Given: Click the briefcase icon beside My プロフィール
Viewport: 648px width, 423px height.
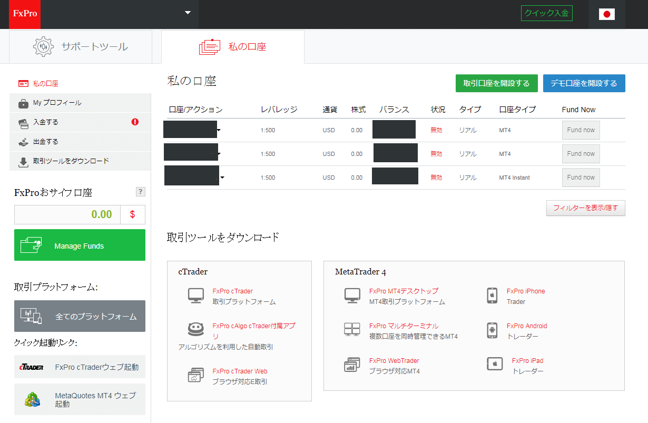Looking at the screenshot, I should (x=24, y=103).
